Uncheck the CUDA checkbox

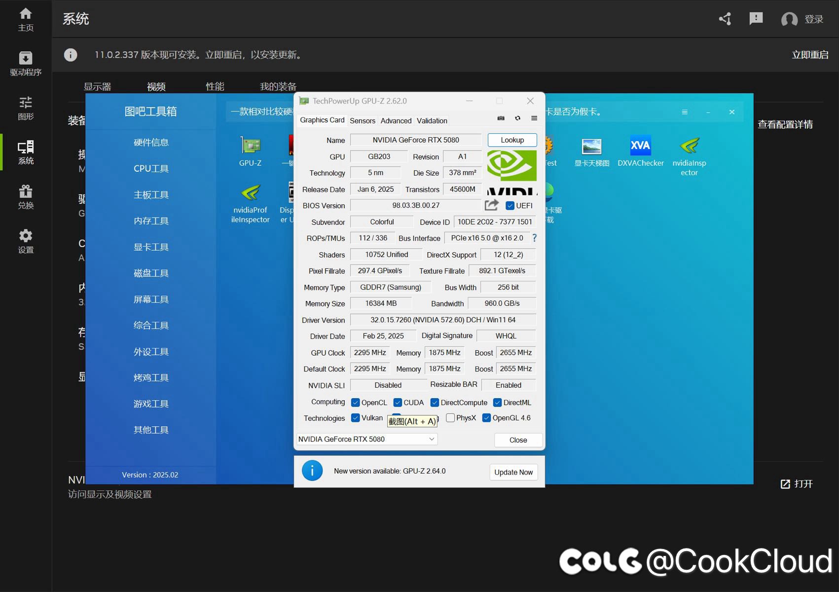pos(398,403)
